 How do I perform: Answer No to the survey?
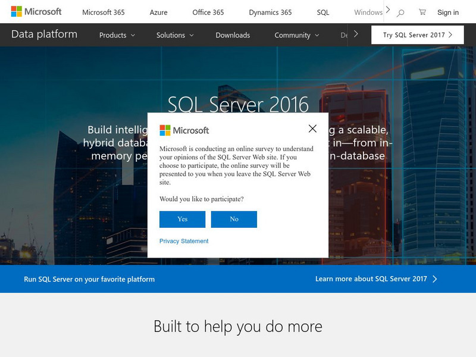point(234,219)
